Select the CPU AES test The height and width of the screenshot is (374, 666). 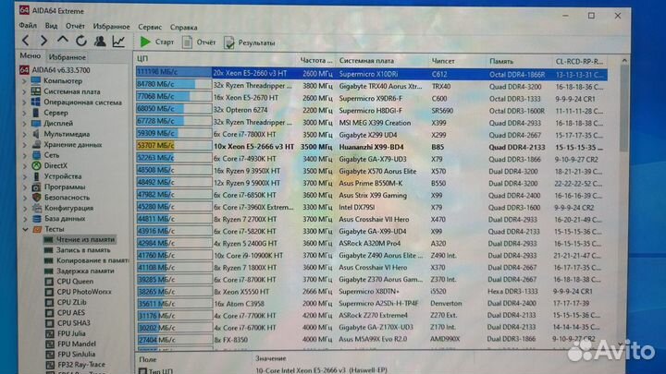71,312
